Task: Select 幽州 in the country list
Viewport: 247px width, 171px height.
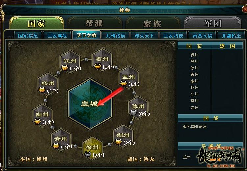Action: coord(194,81)
